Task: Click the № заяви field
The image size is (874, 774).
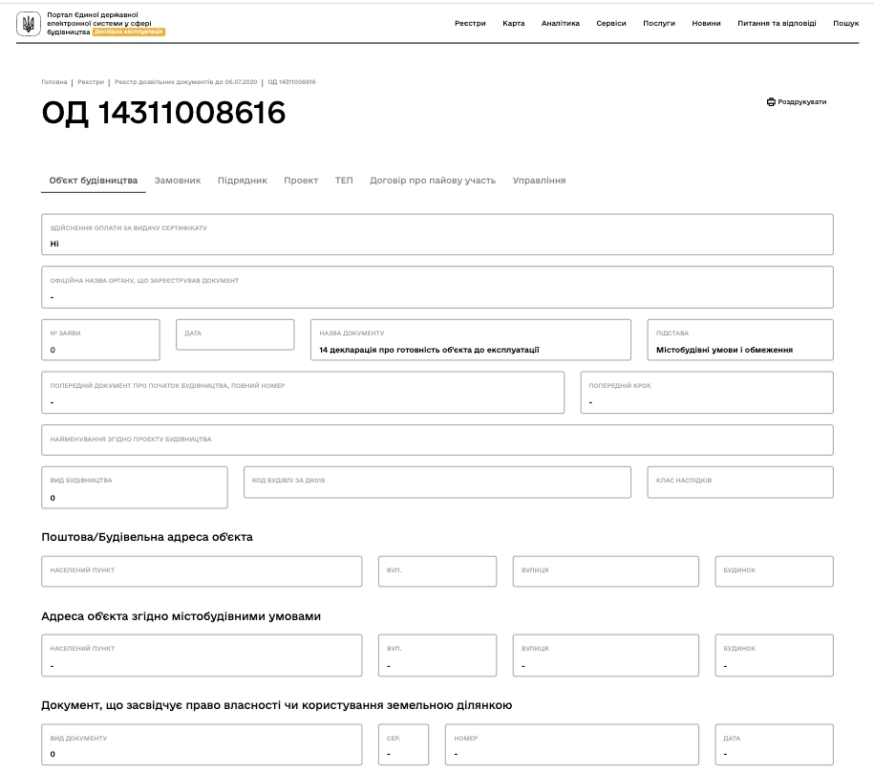Action: (x=100, y=339)
